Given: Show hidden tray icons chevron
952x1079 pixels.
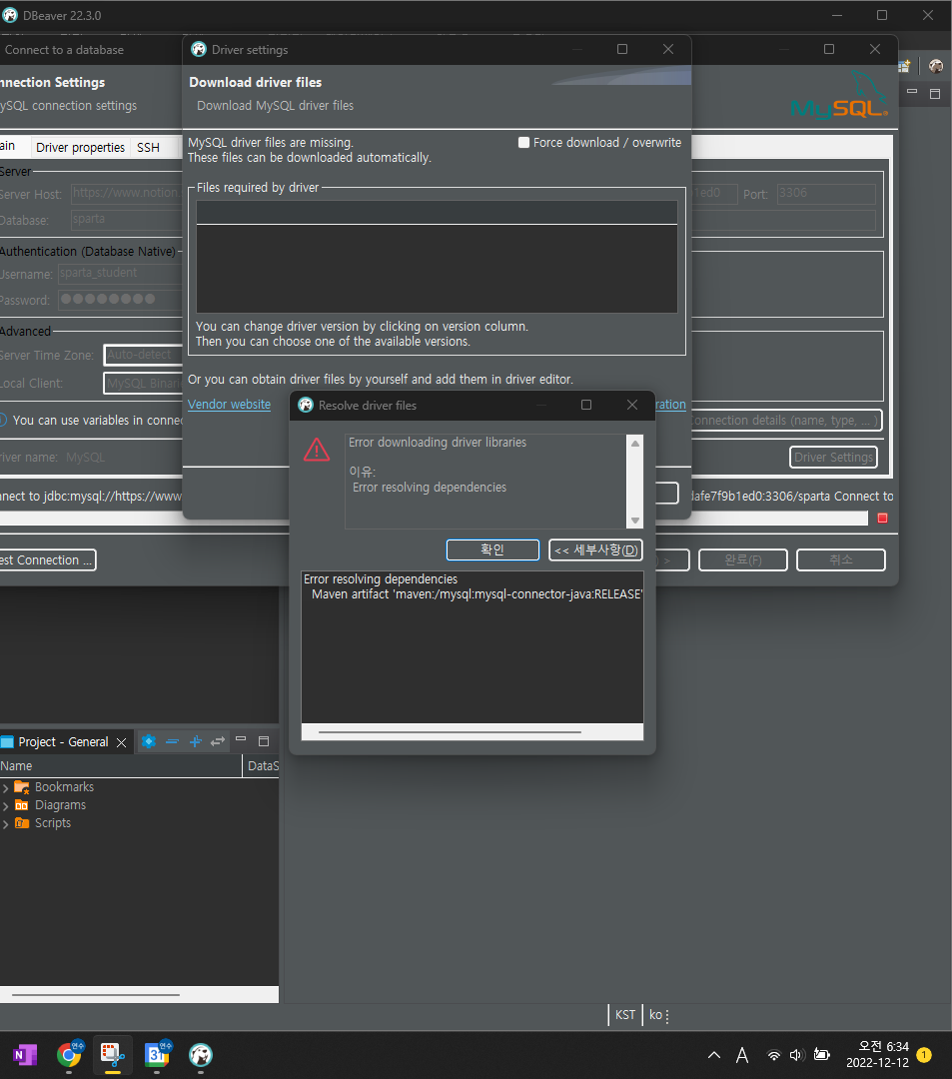Looking at the screenshot, I should click(x=714, y=1055).
